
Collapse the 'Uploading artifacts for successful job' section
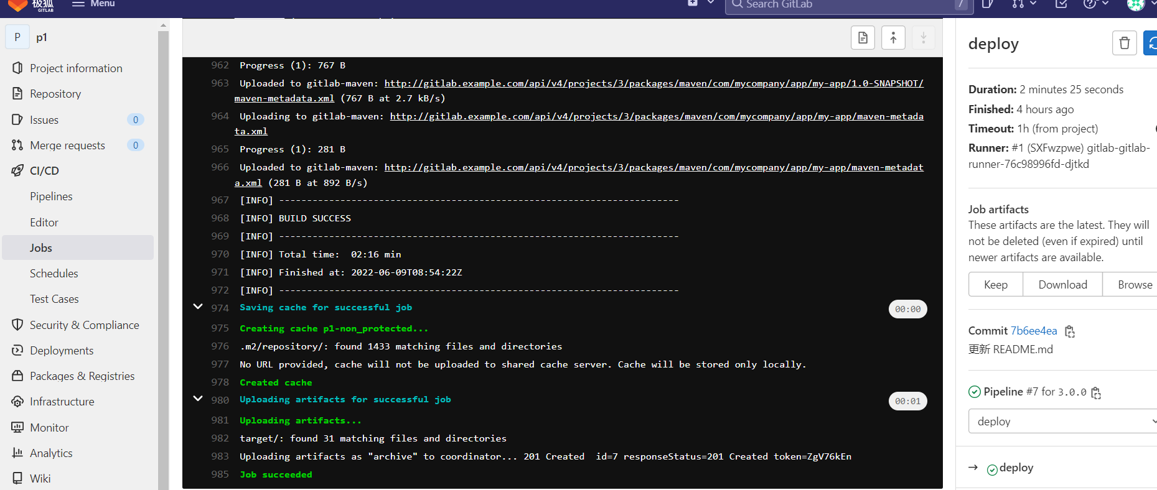click(198, 399)
